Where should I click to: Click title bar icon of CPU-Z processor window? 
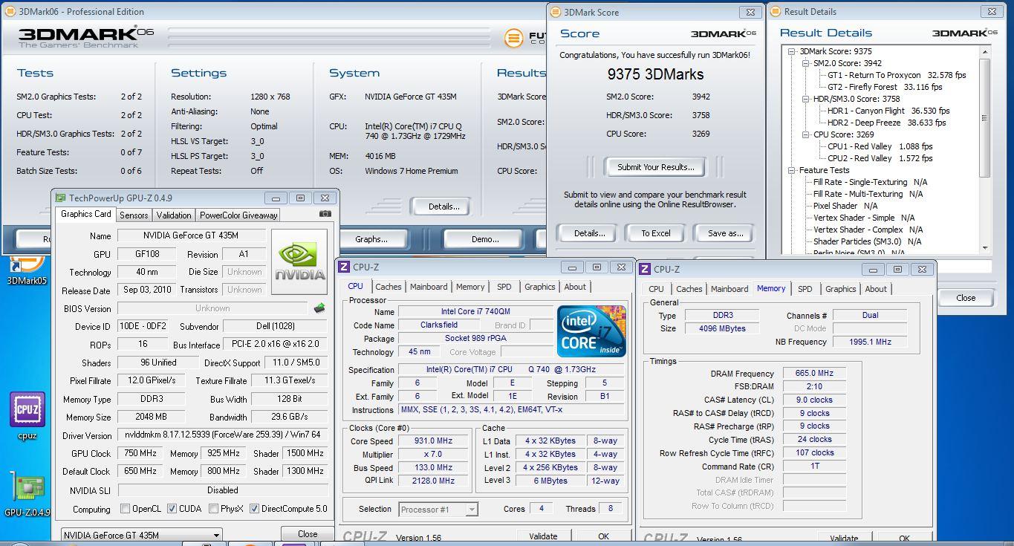coord(345,267)
